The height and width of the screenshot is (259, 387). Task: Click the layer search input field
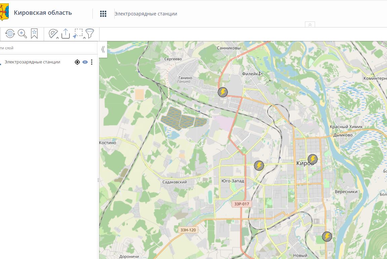[x=47, y=48]
